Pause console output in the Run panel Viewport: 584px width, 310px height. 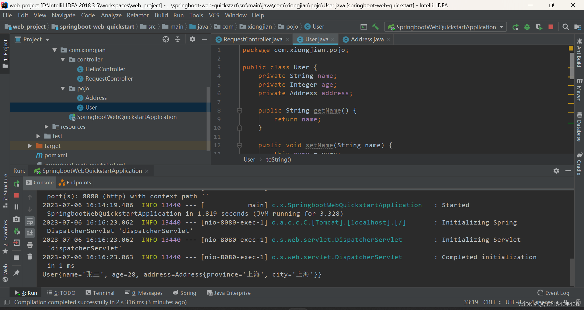click(16, 207)
